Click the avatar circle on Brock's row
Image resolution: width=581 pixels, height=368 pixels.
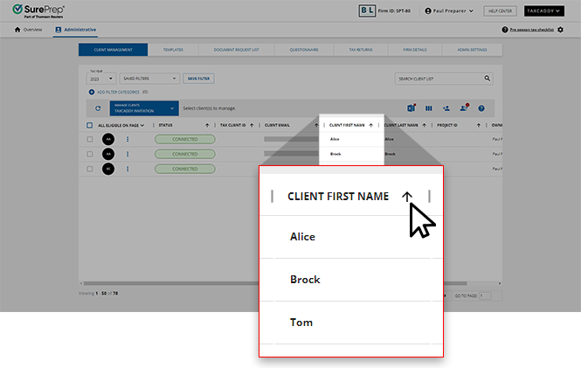(108, 154)
